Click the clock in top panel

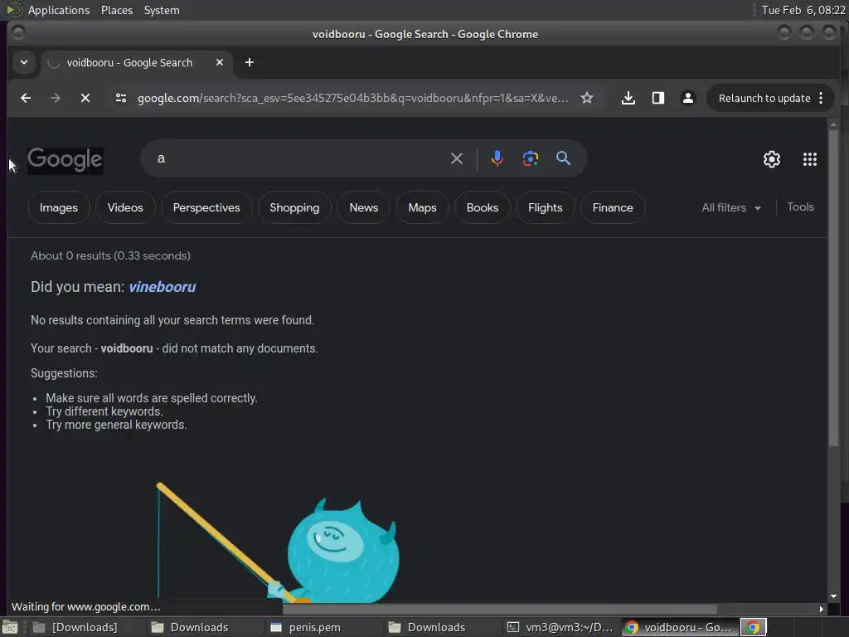(803, 10)
